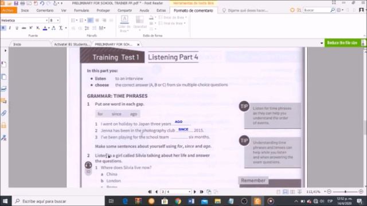Open the Color de línea dropdown
Viewport: 367px width, 206px height.
tap(124, 24)
